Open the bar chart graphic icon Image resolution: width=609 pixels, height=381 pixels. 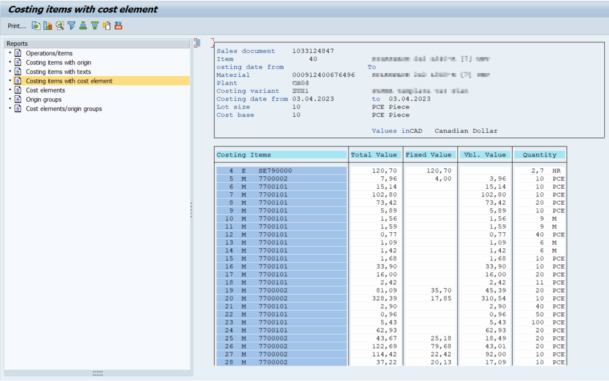point(48,26)
